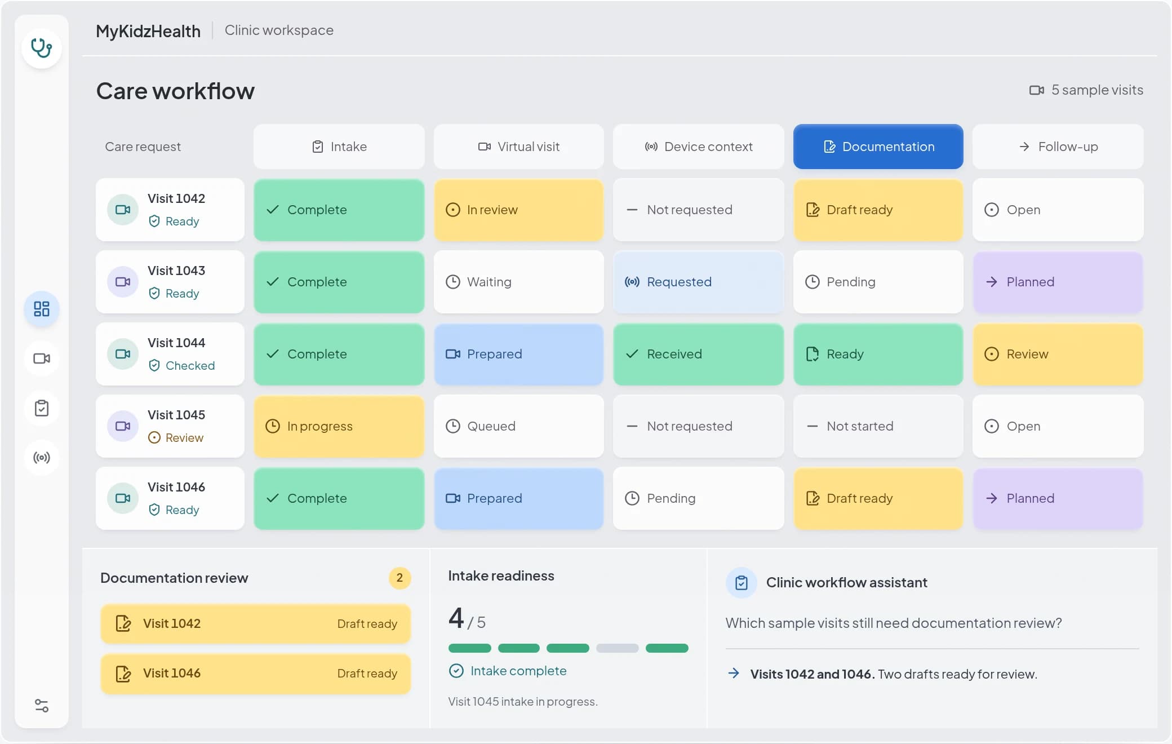Open the dashboard grid sidebar icon
Viewport: 1172px width, 744px height.
coord(42,309)
